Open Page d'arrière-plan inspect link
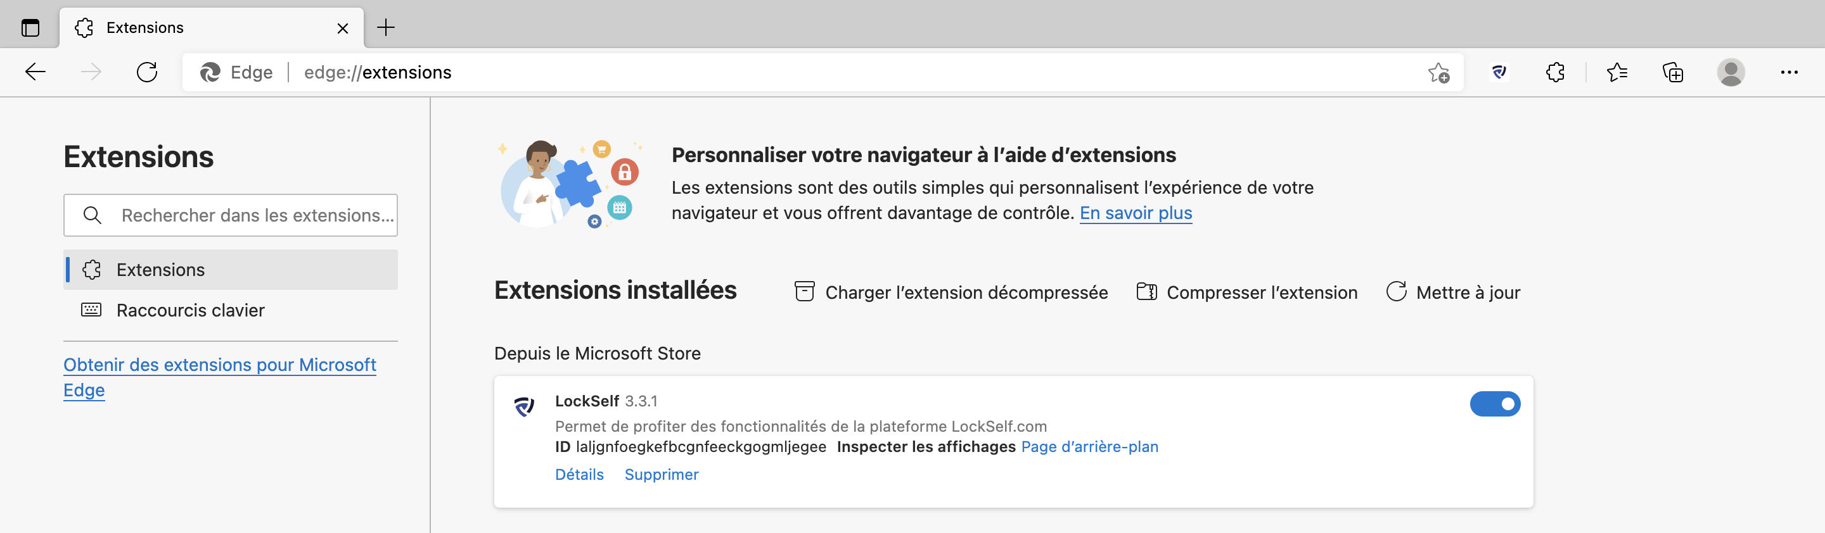Image resolution: width=1825 pixels, height=533 pixels. 1090,447
